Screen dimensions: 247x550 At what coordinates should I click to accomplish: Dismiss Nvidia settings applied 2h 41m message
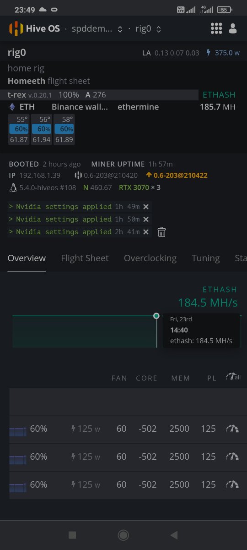(146, 232)
